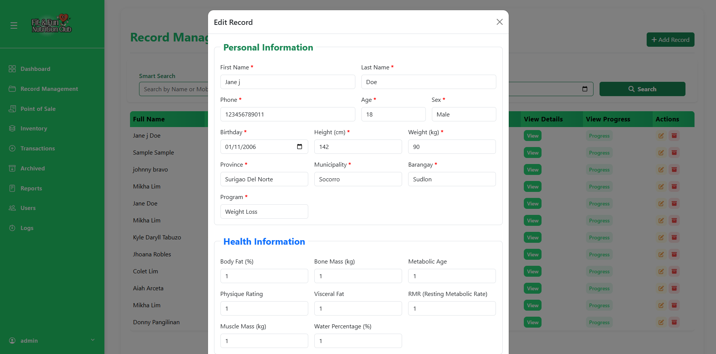This screenshot has width=716, height=354.
Task: Go to Dashboard in sidebar
Action: (x=35, y=69)
